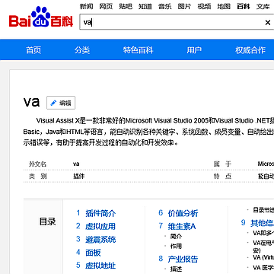The image size is (274, 274).
Task: Go to 网页 search
Action: [106, 7]
